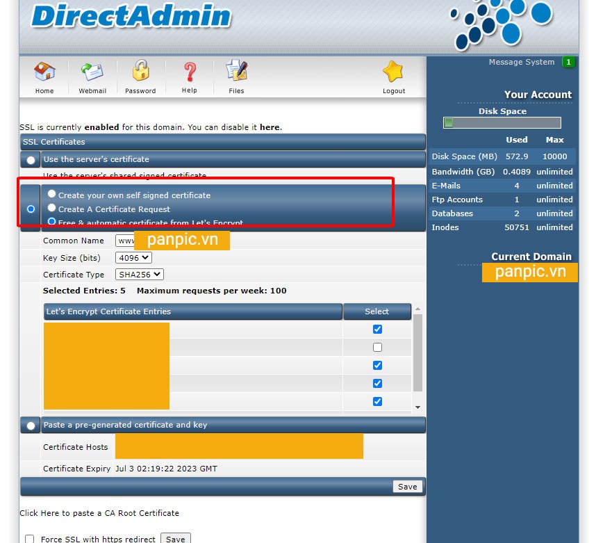Open the Webmail envelope icon
This screenshot has width=596, height=543.
tap(92, 71)
